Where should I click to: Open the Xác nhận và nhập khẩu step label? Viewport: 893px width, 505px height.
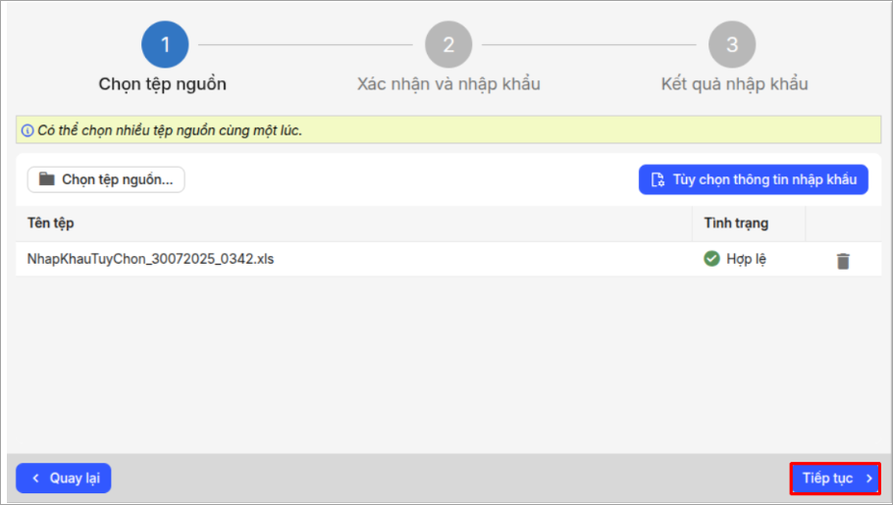point(448,84)
